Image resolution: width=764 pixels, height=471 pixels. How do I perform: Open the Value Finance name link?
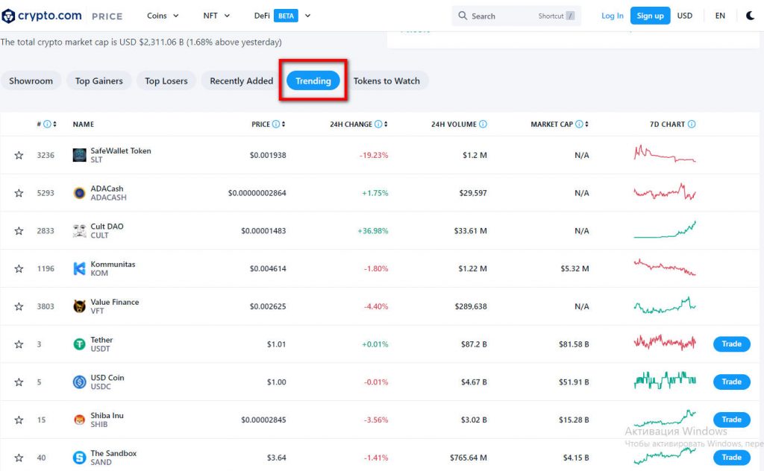point(114,302)
